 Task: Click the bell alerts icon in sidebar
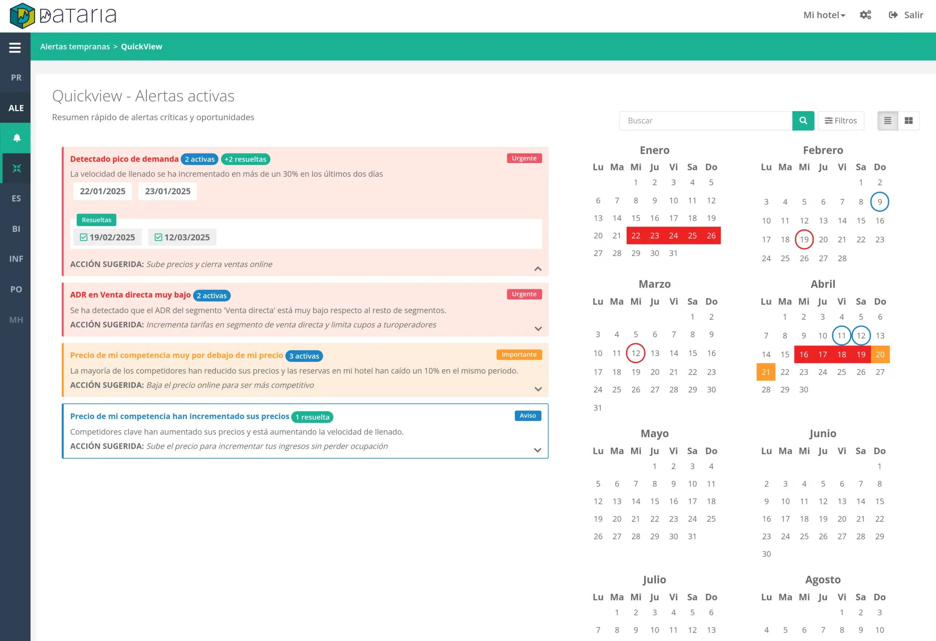point(16,138)
